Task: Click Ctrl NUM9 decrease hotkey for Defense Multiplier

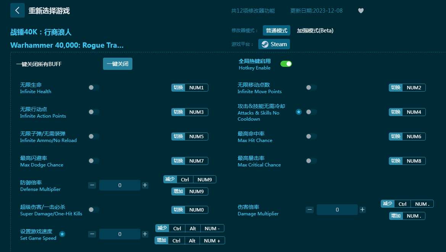Action: tap(190, 179)
